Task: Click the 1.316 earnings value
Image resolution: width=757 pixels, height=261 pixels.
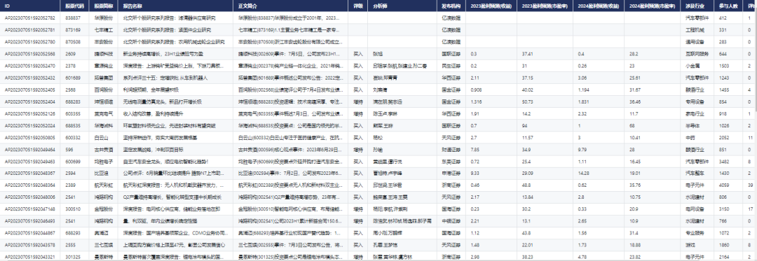Action: [476, 102]
